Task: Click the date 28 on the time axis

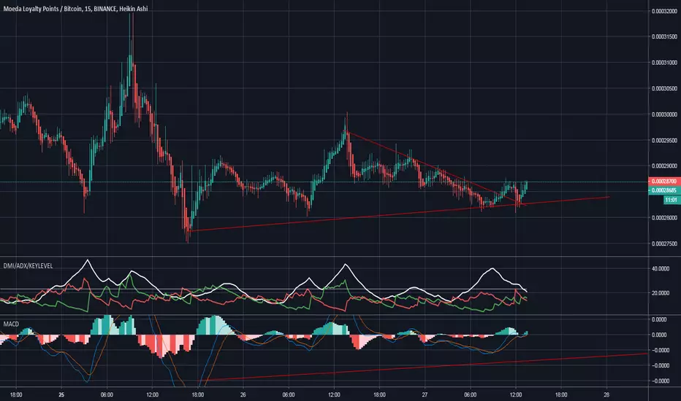Action: click(x=606, y=395)
